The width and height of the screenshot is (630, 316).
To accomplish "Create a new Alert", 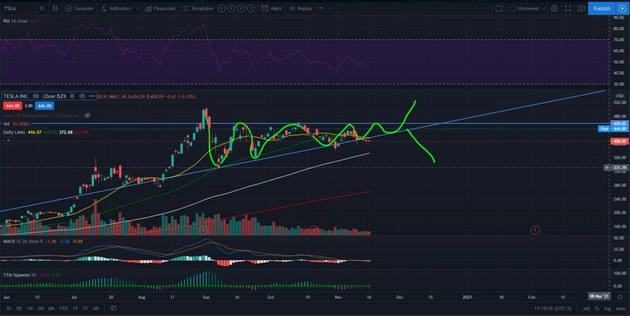I will click(x=272, y=8).
